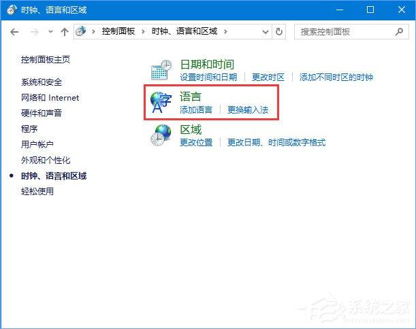This screenshot has height=329, width=416.
Task: Open 控制面板主页 link
Action: click(x=46, y=59)
